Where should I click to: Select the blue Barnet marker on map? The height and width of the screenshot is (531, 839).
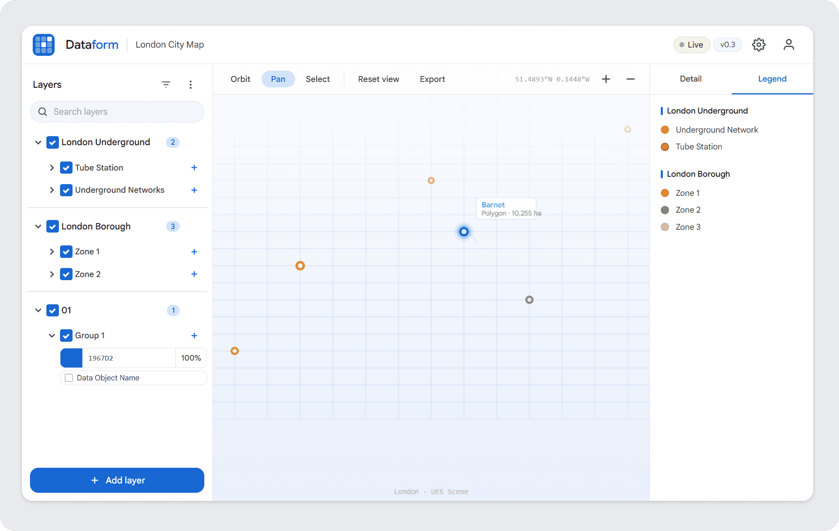(x=464, y=232)
